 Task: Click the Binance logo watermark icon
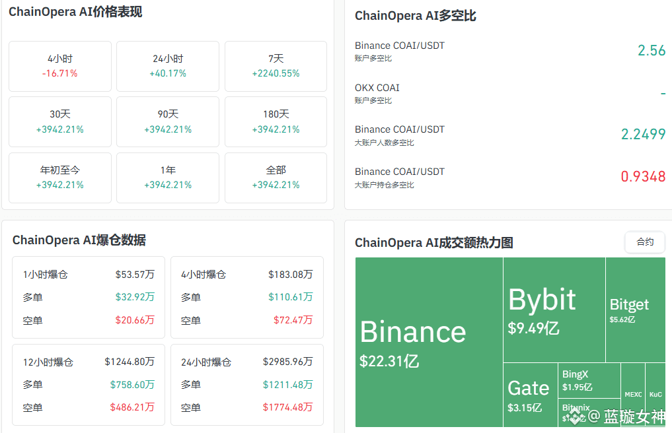(x=575, y=416)
